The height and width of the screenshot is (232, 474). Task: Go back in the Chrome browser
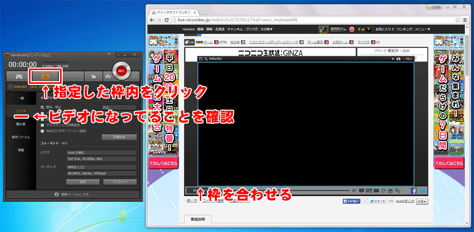click(152, 20)
